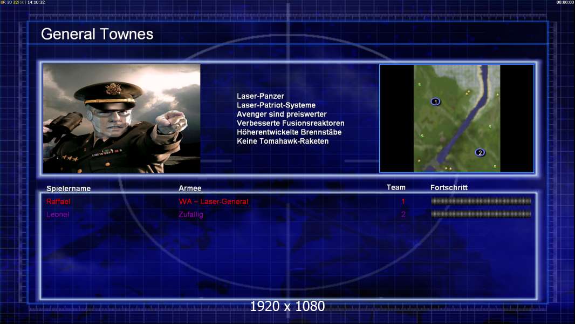Viewport: 575px width, 324px height.
Task: Click 'Keine Tomahawk-Raketen' text
Action: click(283, 141)
